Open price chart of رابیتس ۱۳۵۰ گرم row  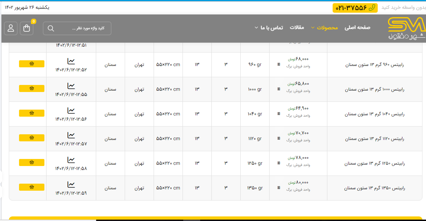click(x=71, y=184)
